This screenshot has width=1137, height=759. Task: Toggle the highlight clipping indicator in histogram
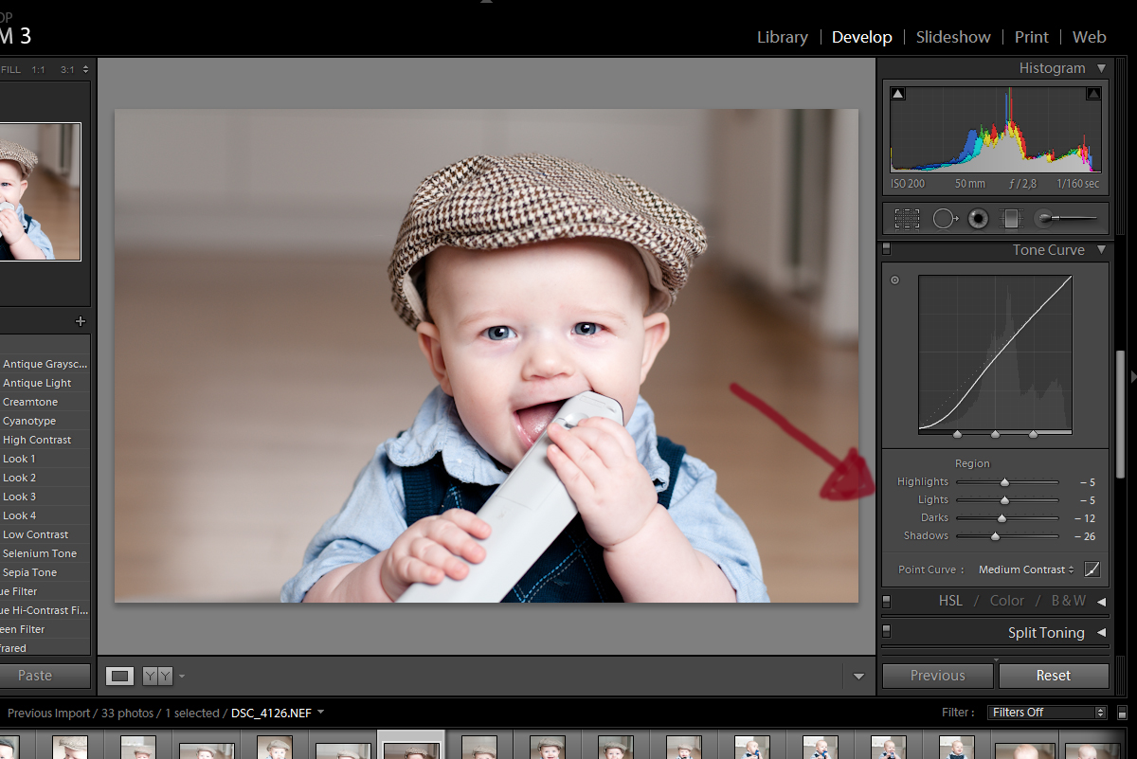click(x=1092, y=93)
